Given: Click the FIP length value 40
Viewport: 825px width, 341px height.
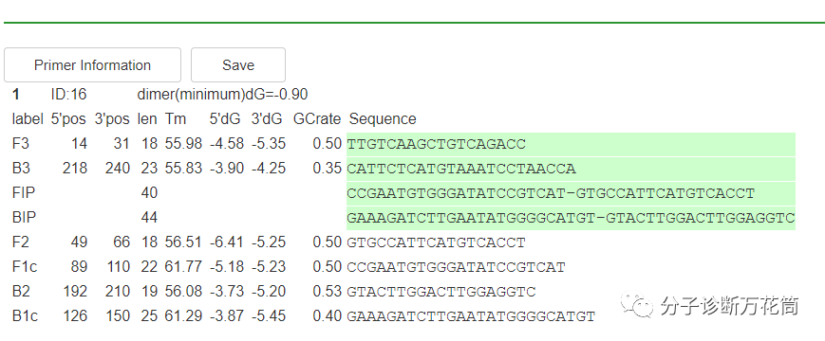Looking at the screenshot, I should pyautogui.click(x=149, y=193).
